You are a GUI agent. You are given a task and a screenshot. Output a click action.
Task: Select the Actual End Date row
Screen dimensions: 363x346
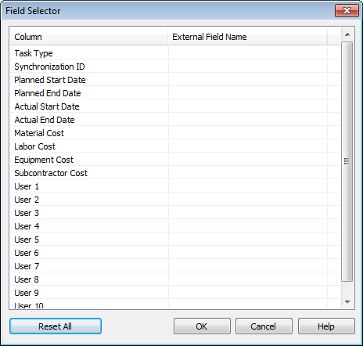[175, 120]
